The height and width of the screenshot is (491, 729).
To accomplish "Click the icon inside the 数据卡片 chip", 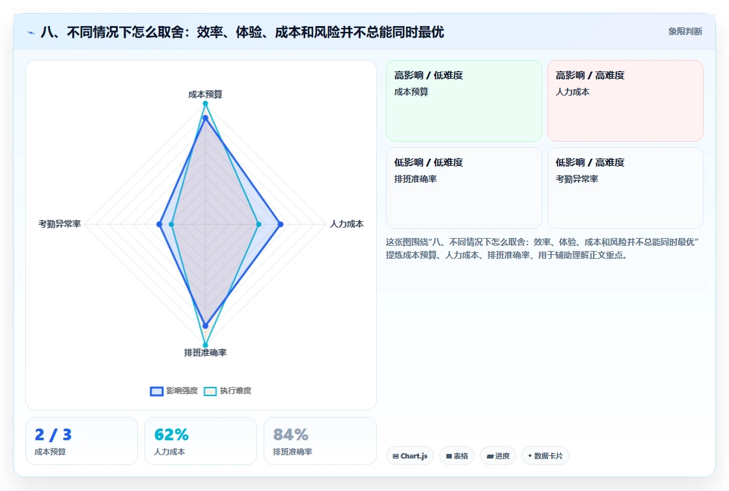I will pyautogui.click(x=530, y=456).
